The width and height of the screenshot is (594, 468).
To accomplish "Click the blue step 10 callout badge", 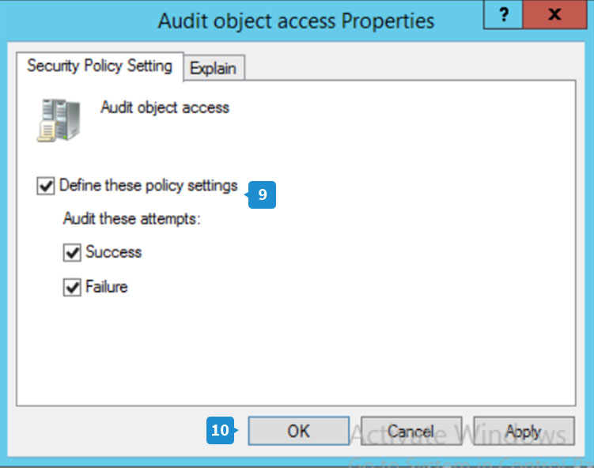I will (x=220, y=430).
